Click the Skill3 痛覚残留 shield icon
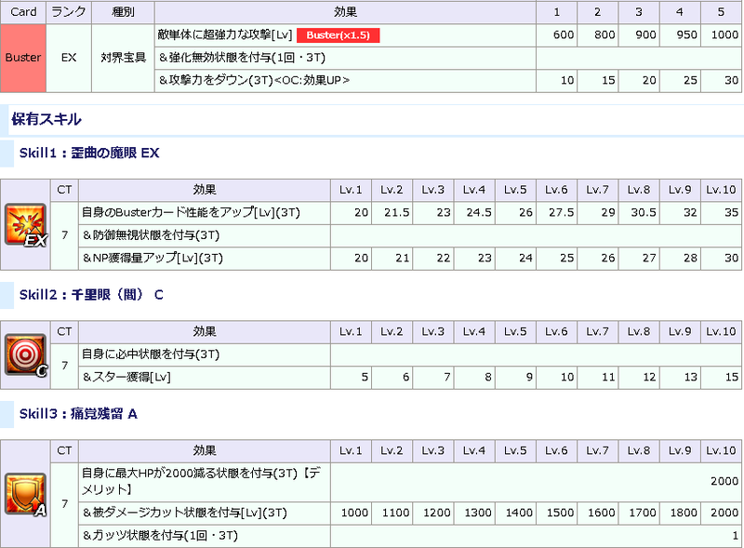The width and height of the screenshot is (744, 548). click(26, 495)
